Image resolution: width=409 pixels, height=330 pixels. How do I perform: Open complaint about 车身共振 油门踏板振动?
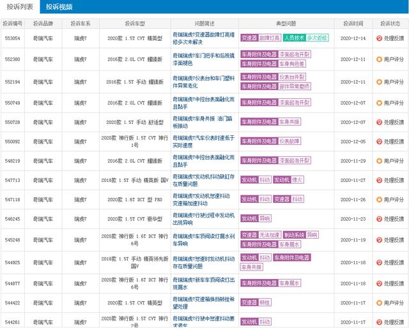(x=203, y=122)
